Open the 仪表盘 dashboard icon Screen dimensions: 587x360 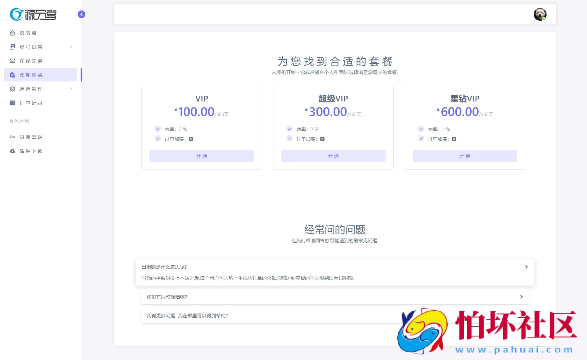(x=12, y=33)
